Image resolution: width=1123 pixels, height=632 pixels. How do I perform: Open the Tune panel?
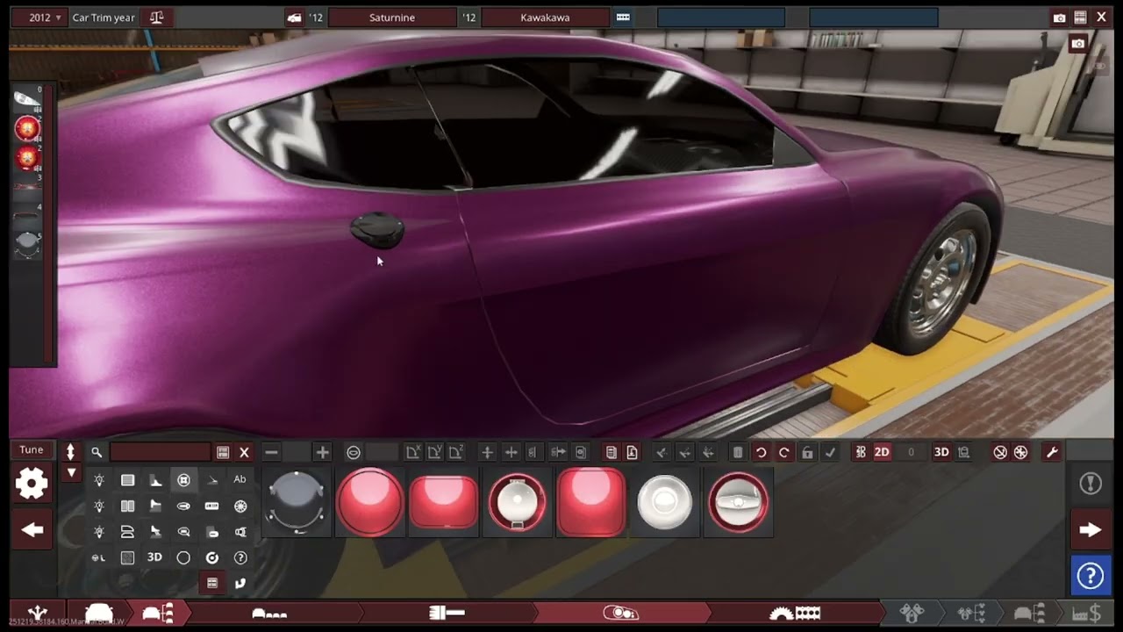32,450
